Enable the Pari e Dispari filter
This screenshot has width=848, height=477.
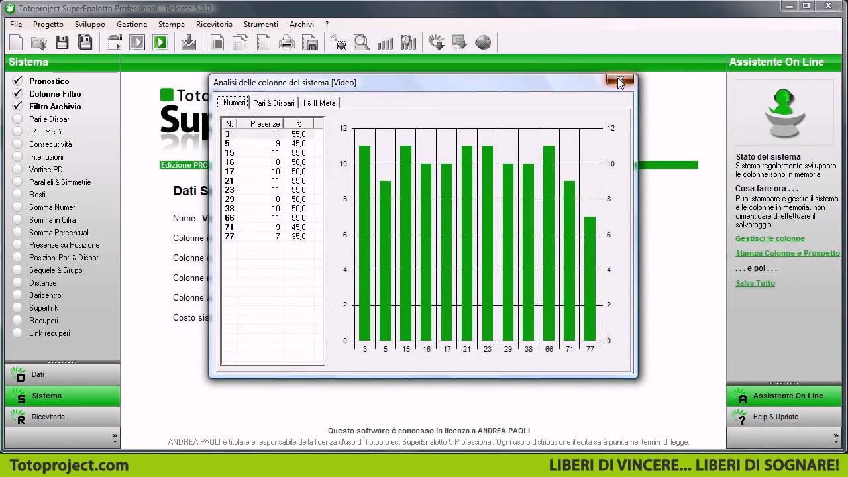(18, 119)
